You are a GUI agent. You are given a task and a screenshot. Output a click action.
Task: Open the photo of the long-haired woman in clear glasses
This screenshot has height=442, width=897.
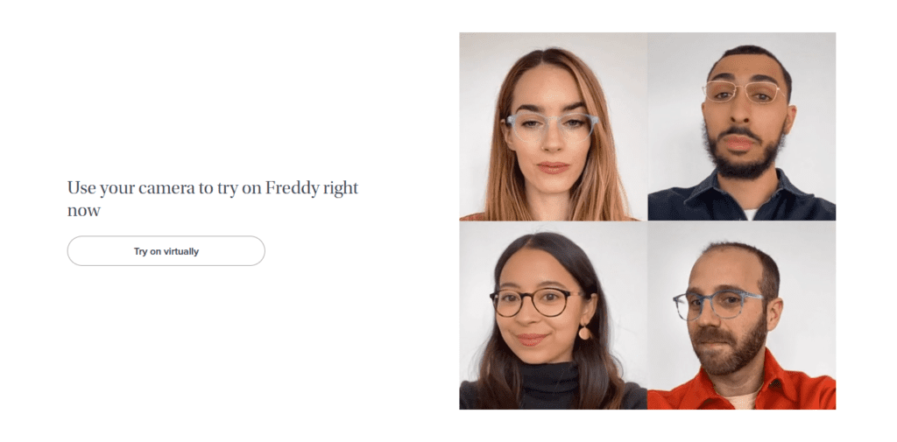554,126
